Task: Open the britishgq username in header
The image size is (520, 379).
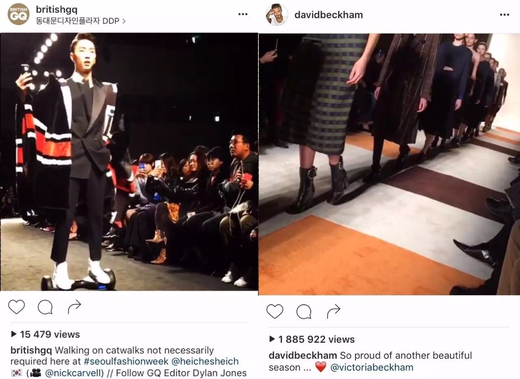Action: tap(56, 9)
